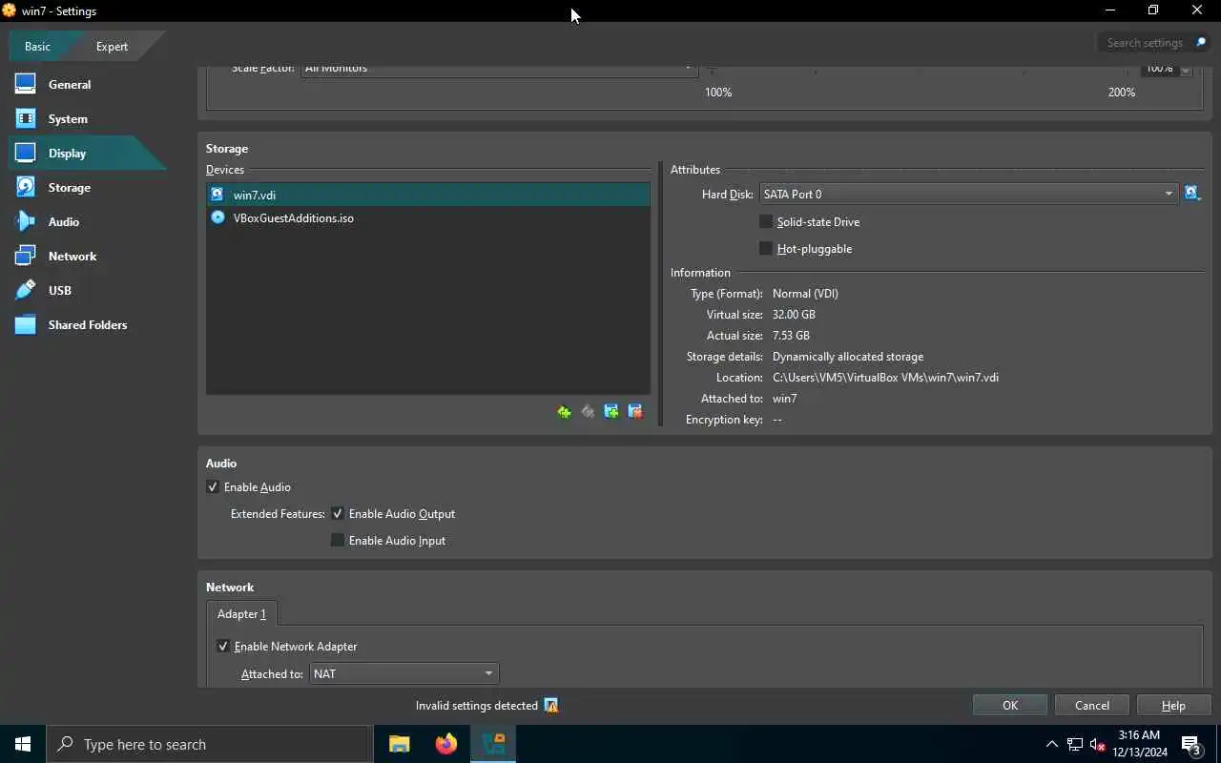Click the 32.00 GB virtual size value

pyautogui.click(x=794, y=315)
